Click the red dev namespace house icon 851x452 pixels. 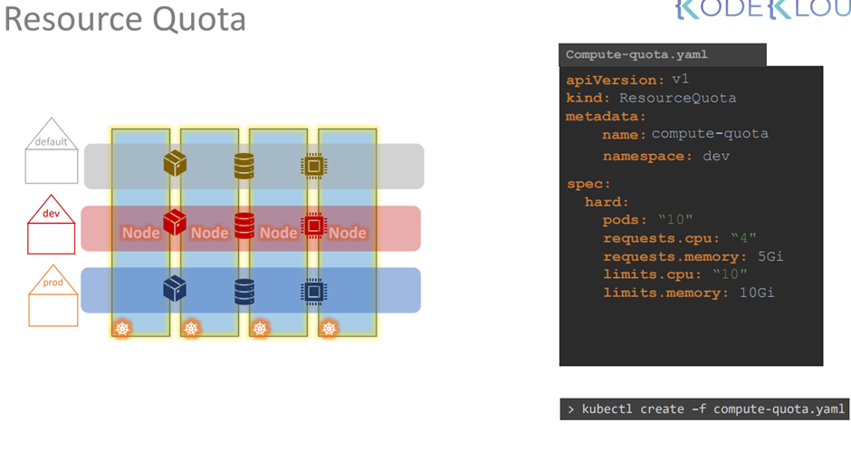(52, 224)
